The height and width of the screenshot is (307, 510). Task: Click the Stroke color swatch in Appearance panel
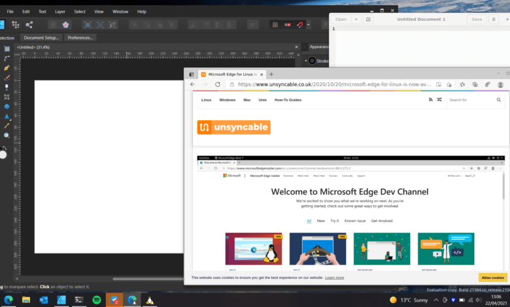tap(312, 61)
